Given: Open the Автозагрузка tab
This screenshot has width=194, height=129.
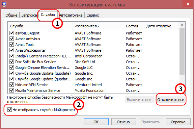Looking at the screenshot, I should click(71, 15).
